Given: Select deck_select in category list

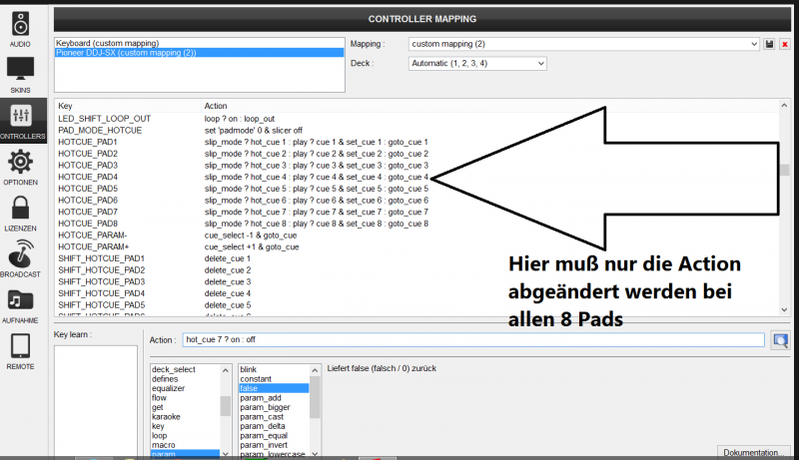Looking at the screenshot, I should (185, 369).
